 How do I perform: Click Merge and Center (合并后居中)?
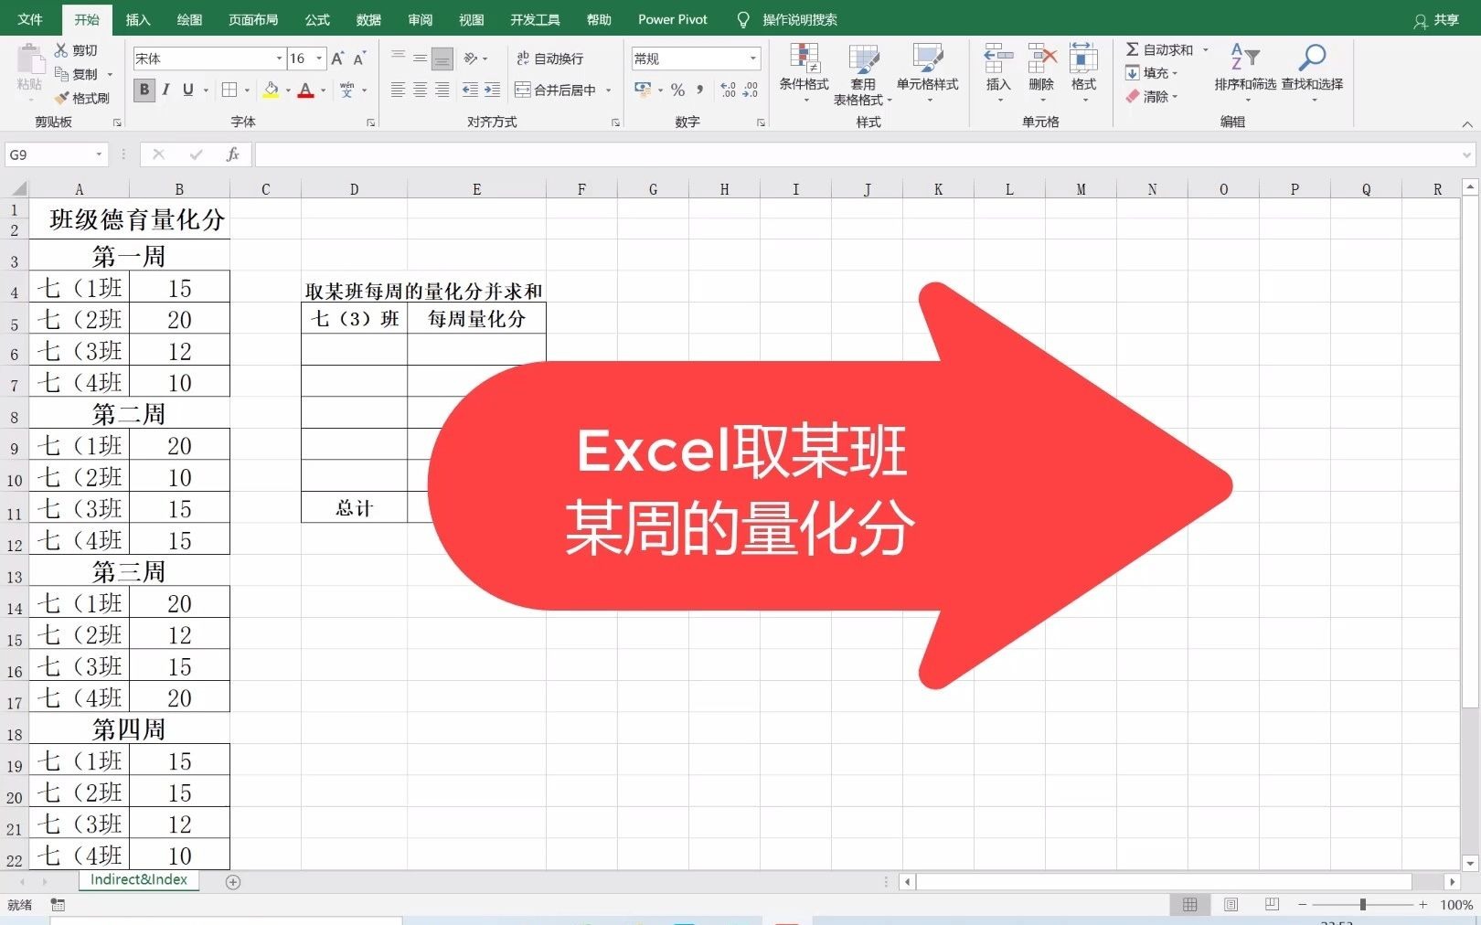click(555, 90)
